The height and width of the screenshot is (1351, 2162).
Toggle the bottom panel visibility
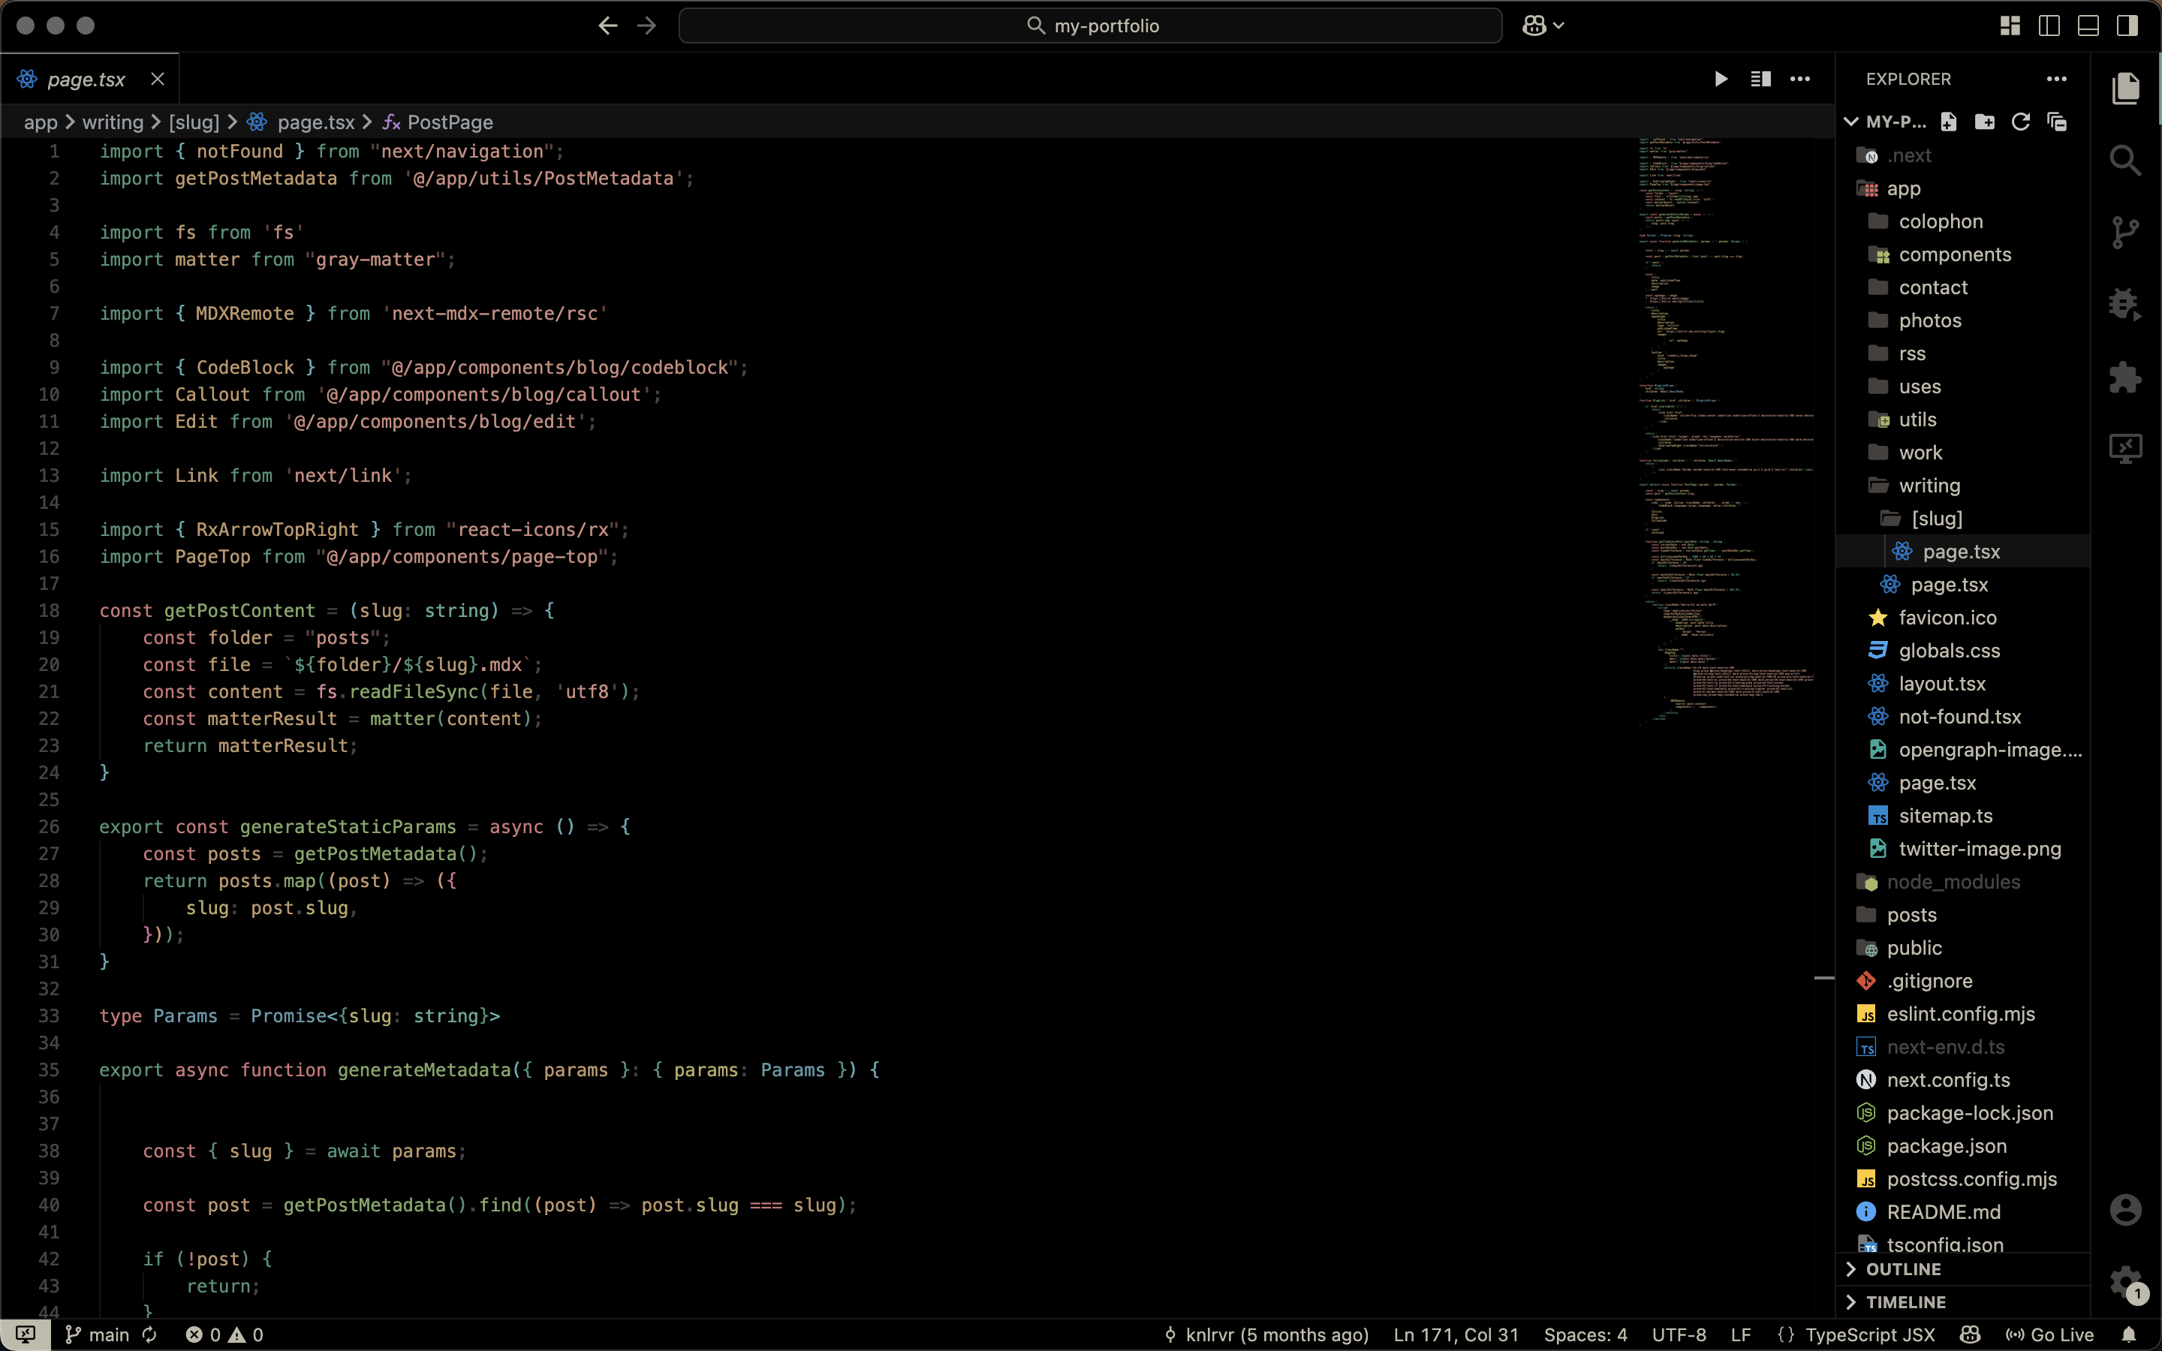(2088, 26)
